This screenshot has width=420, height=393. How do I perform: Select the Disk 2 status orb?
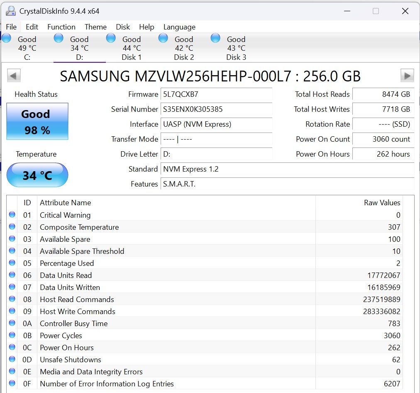pyautogui.click(x=163, y=38)
